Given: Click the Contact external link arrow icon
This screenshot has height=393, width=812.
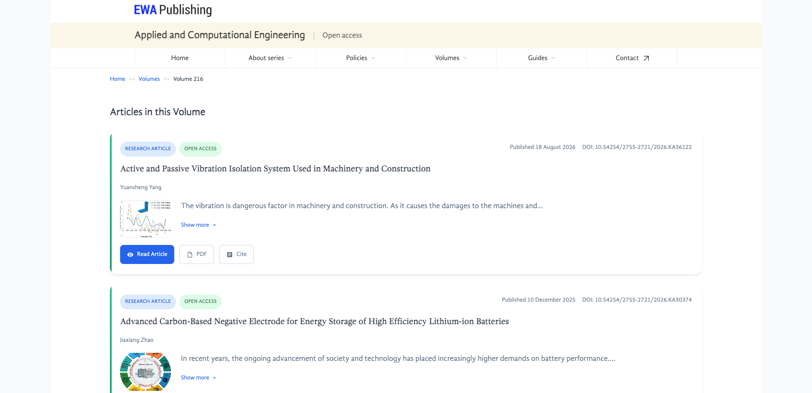Looking at the screenshot, I should pos(646,58).
